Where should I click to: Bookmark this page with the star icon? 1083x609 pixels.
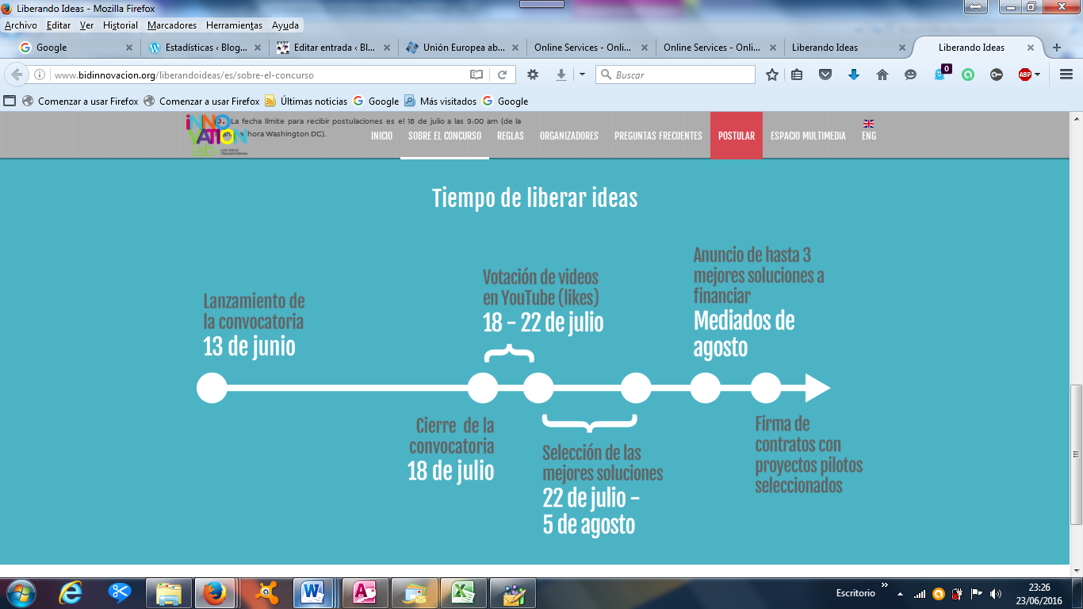771,75
